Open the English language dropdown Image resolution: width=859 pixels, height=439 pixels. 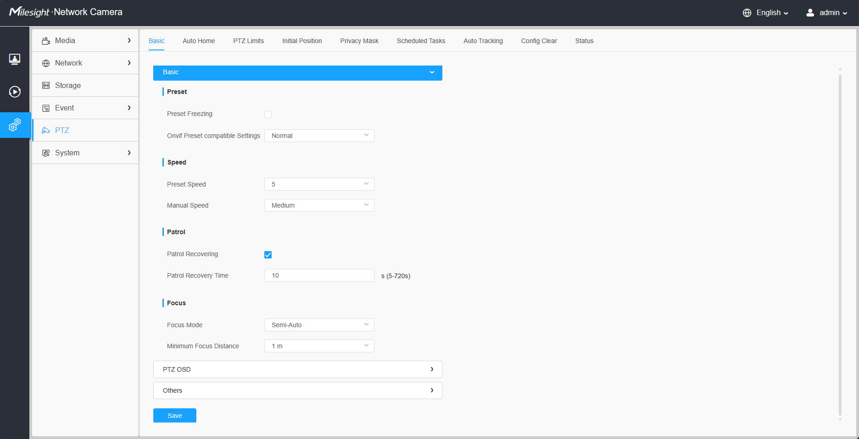point(772,13)
